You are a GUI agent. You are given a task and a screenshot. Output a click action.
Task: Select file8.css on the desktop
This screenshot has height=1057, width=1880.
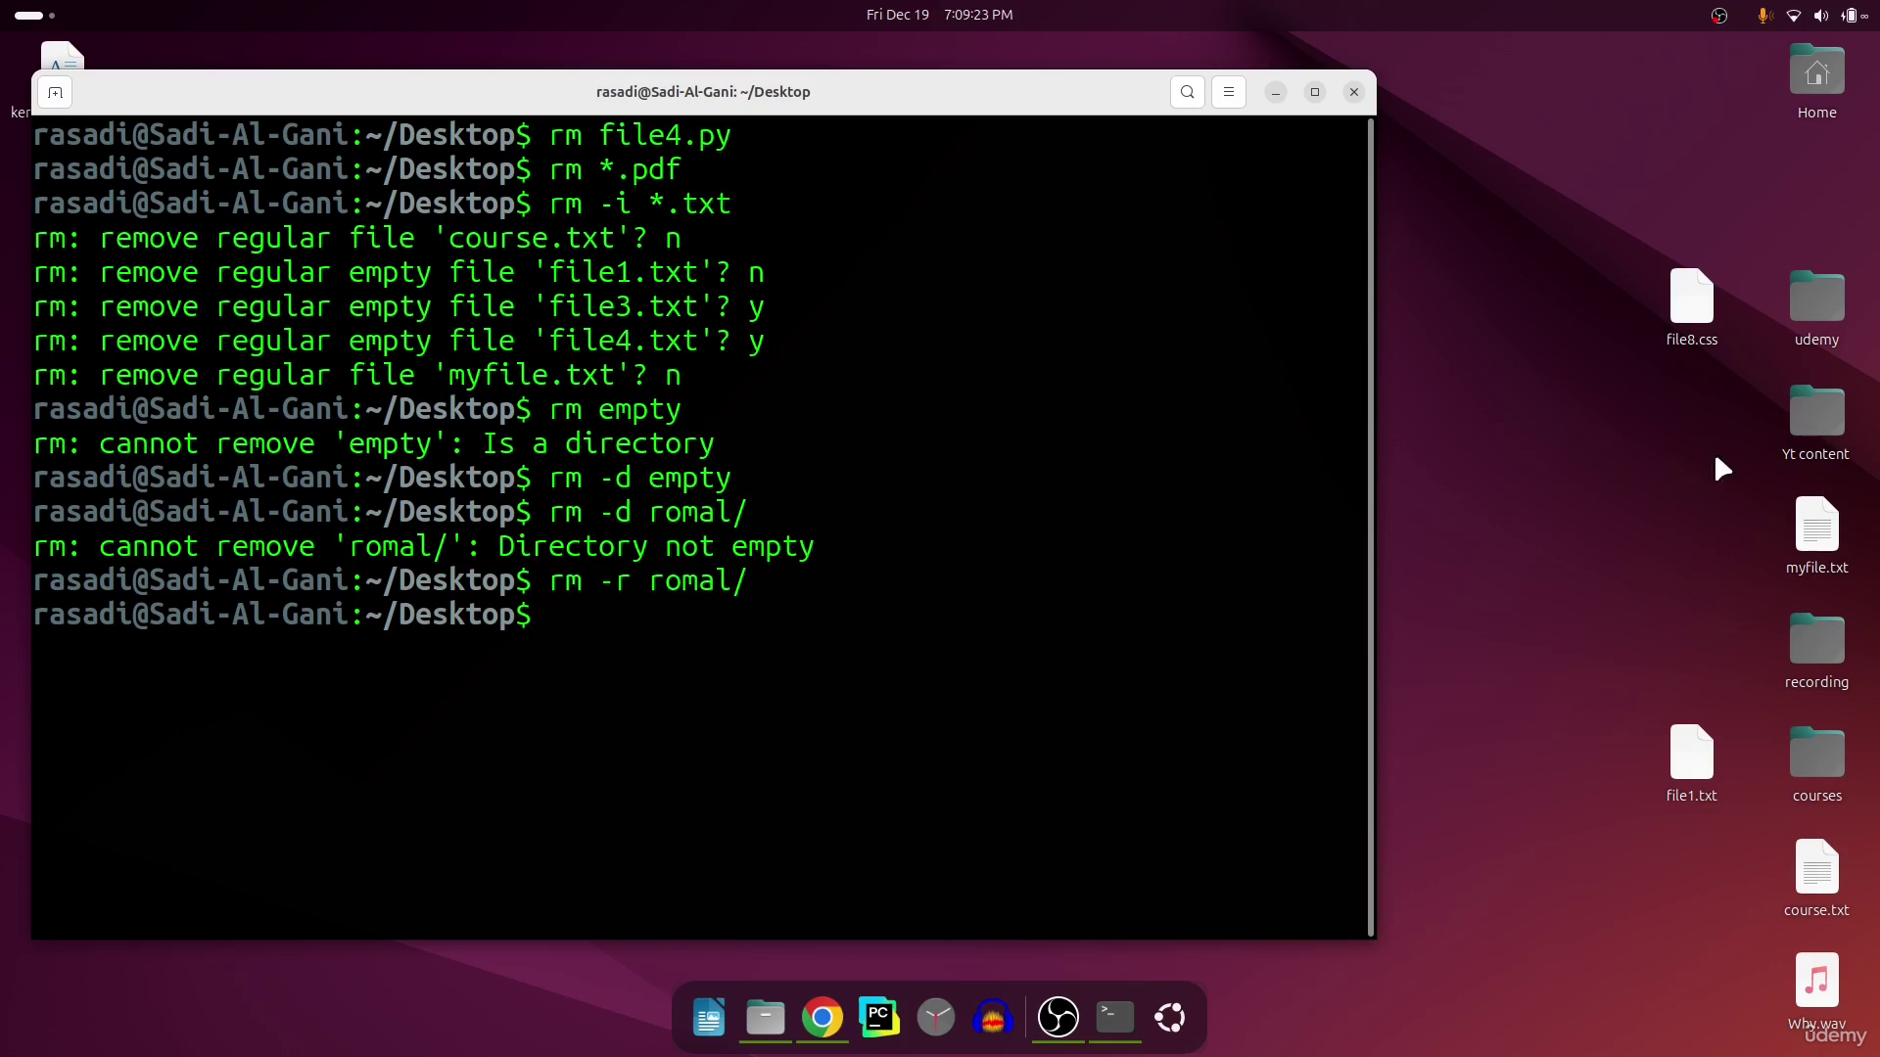[x=1691, y=307]
